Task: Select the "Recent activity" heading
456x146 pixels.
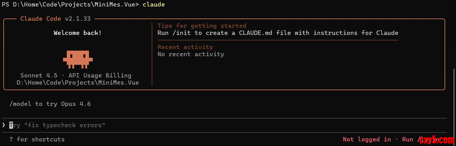Action: (x=185, y=47)
